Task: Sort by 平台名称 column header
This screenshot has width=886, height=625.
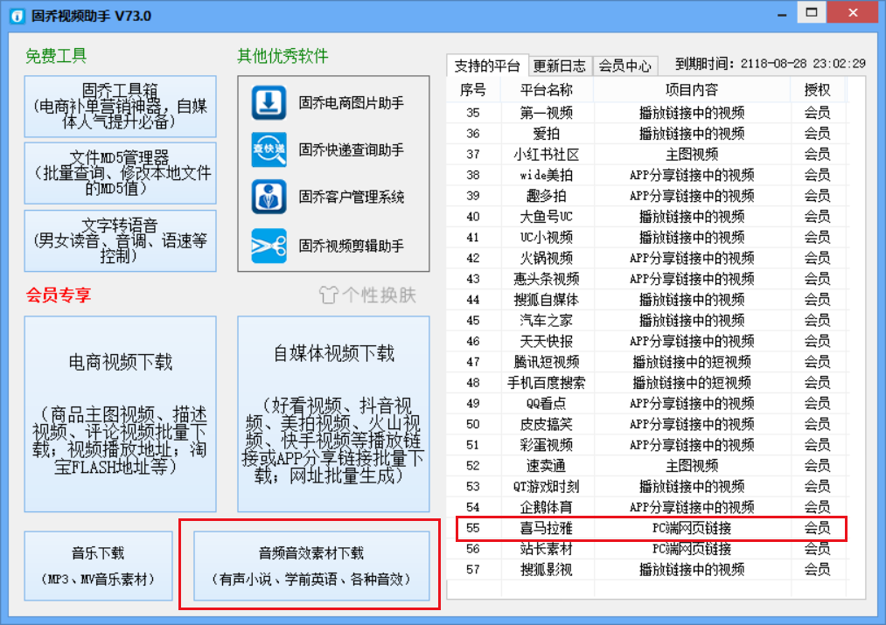Action: [x=547, y=90]
